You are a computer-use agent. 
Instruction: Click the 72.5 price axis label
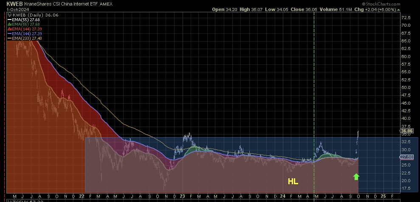406,18
